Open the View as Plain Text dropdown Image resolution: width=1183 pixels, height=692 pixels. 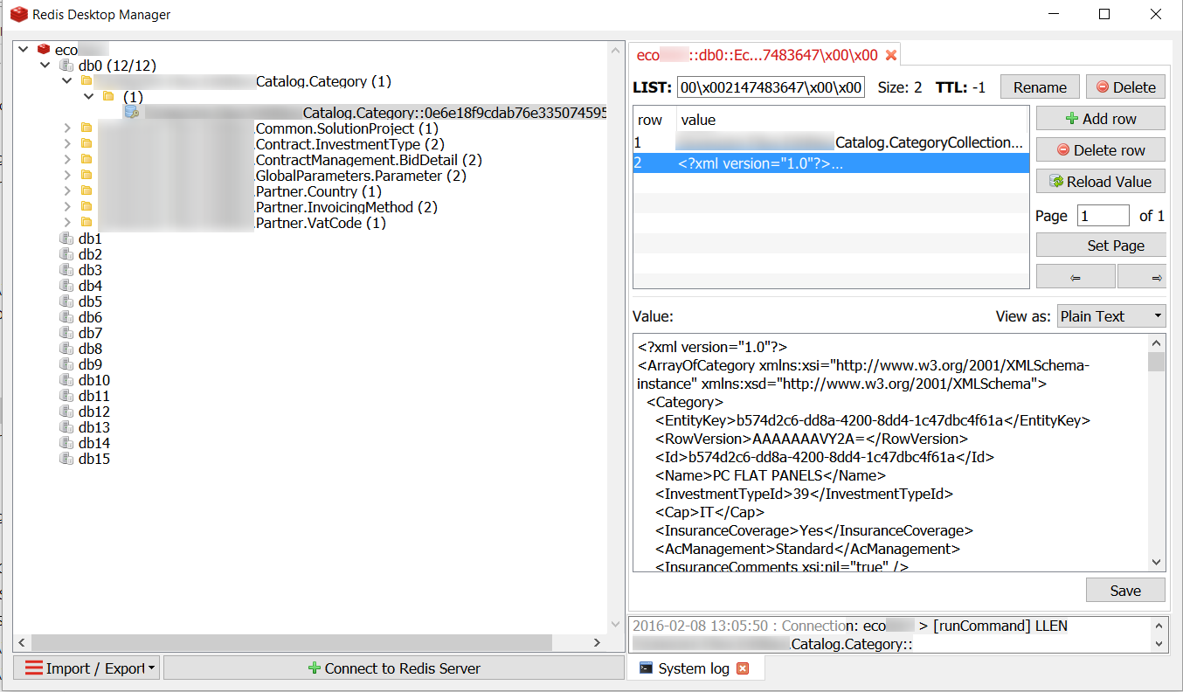(1111, 316)
